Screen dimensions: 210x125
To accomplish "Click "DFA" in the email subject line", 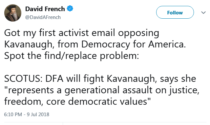I will 54,79.
